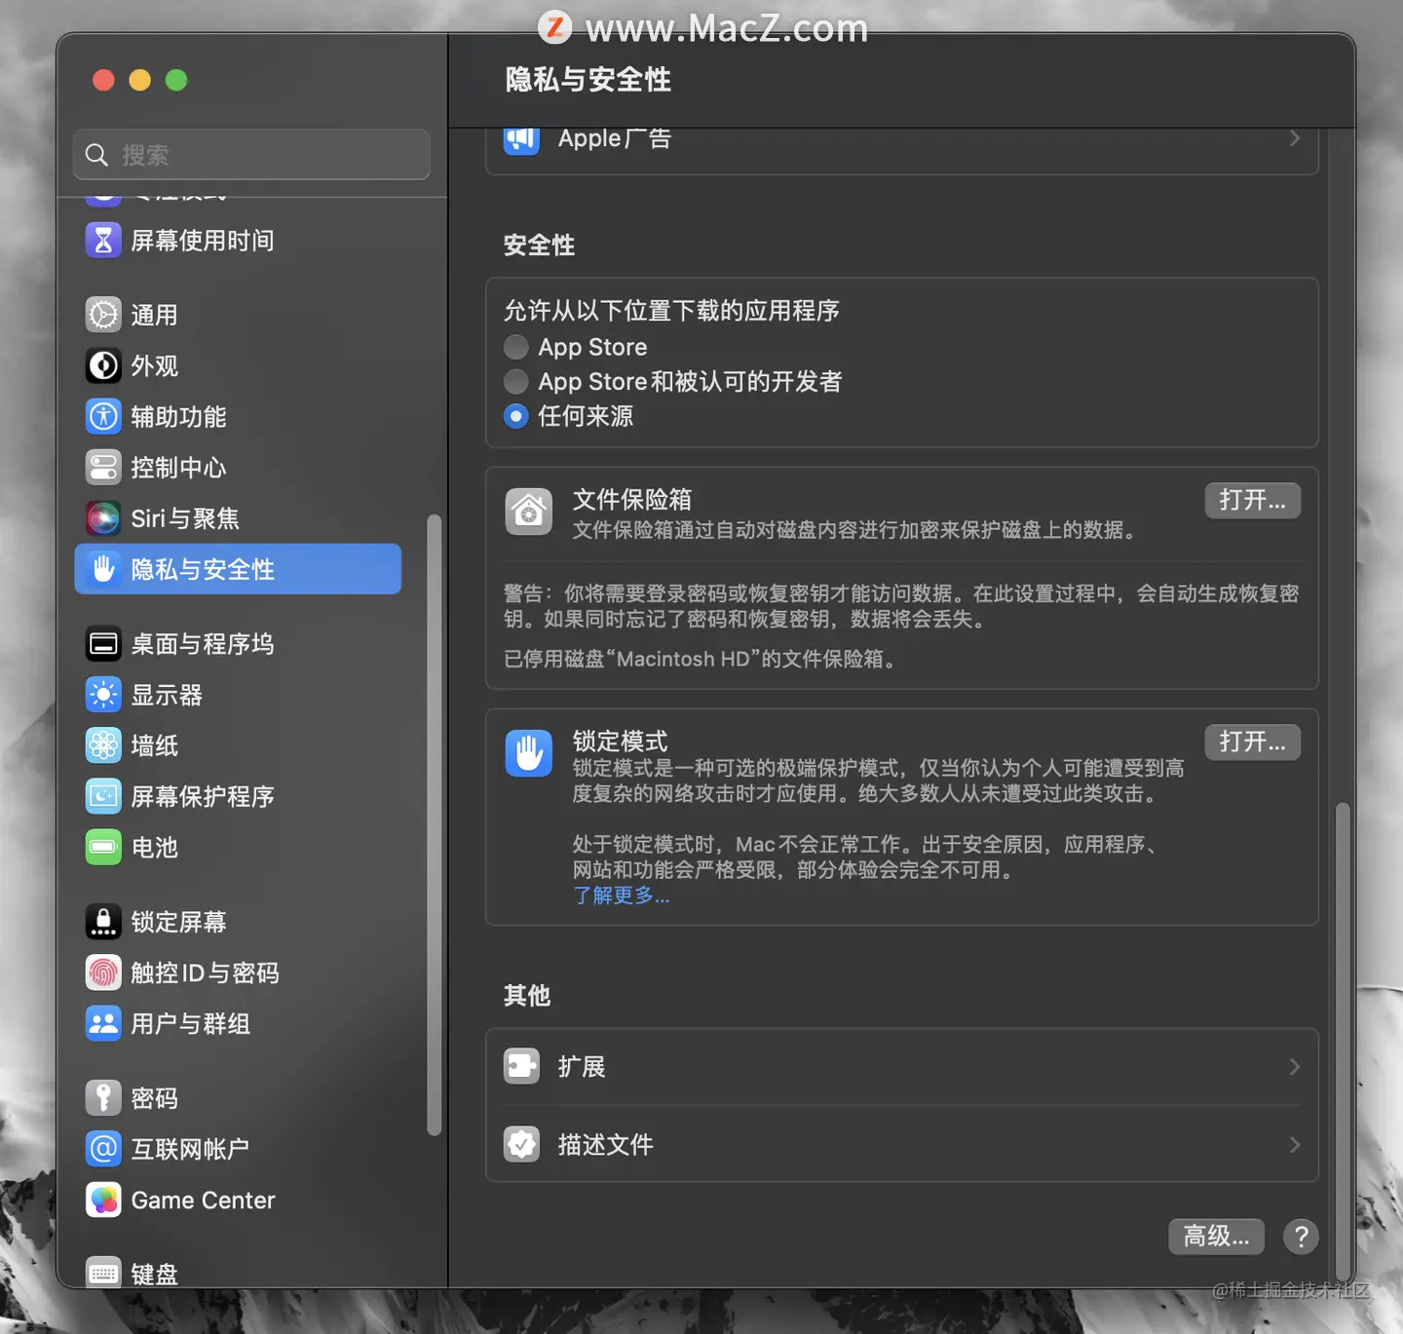
Task: Click the General (通用) gear icon
Action: click(103, 315)
